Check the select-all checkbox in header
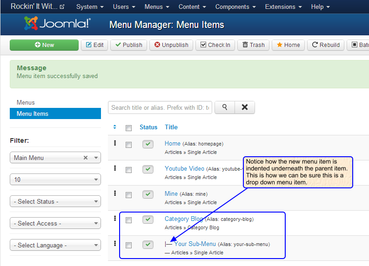Viewport: 369px width, 266px height. pyautogui.click(x=128, y=128)
